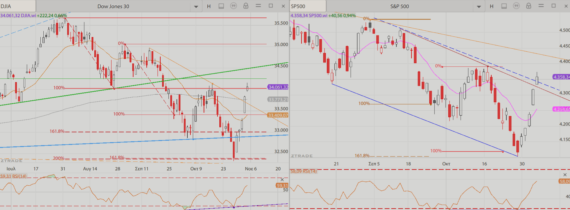Screen dimensions: 570x210
Task: Click the orange 59,31 RSI value tag
Action: 282,185
